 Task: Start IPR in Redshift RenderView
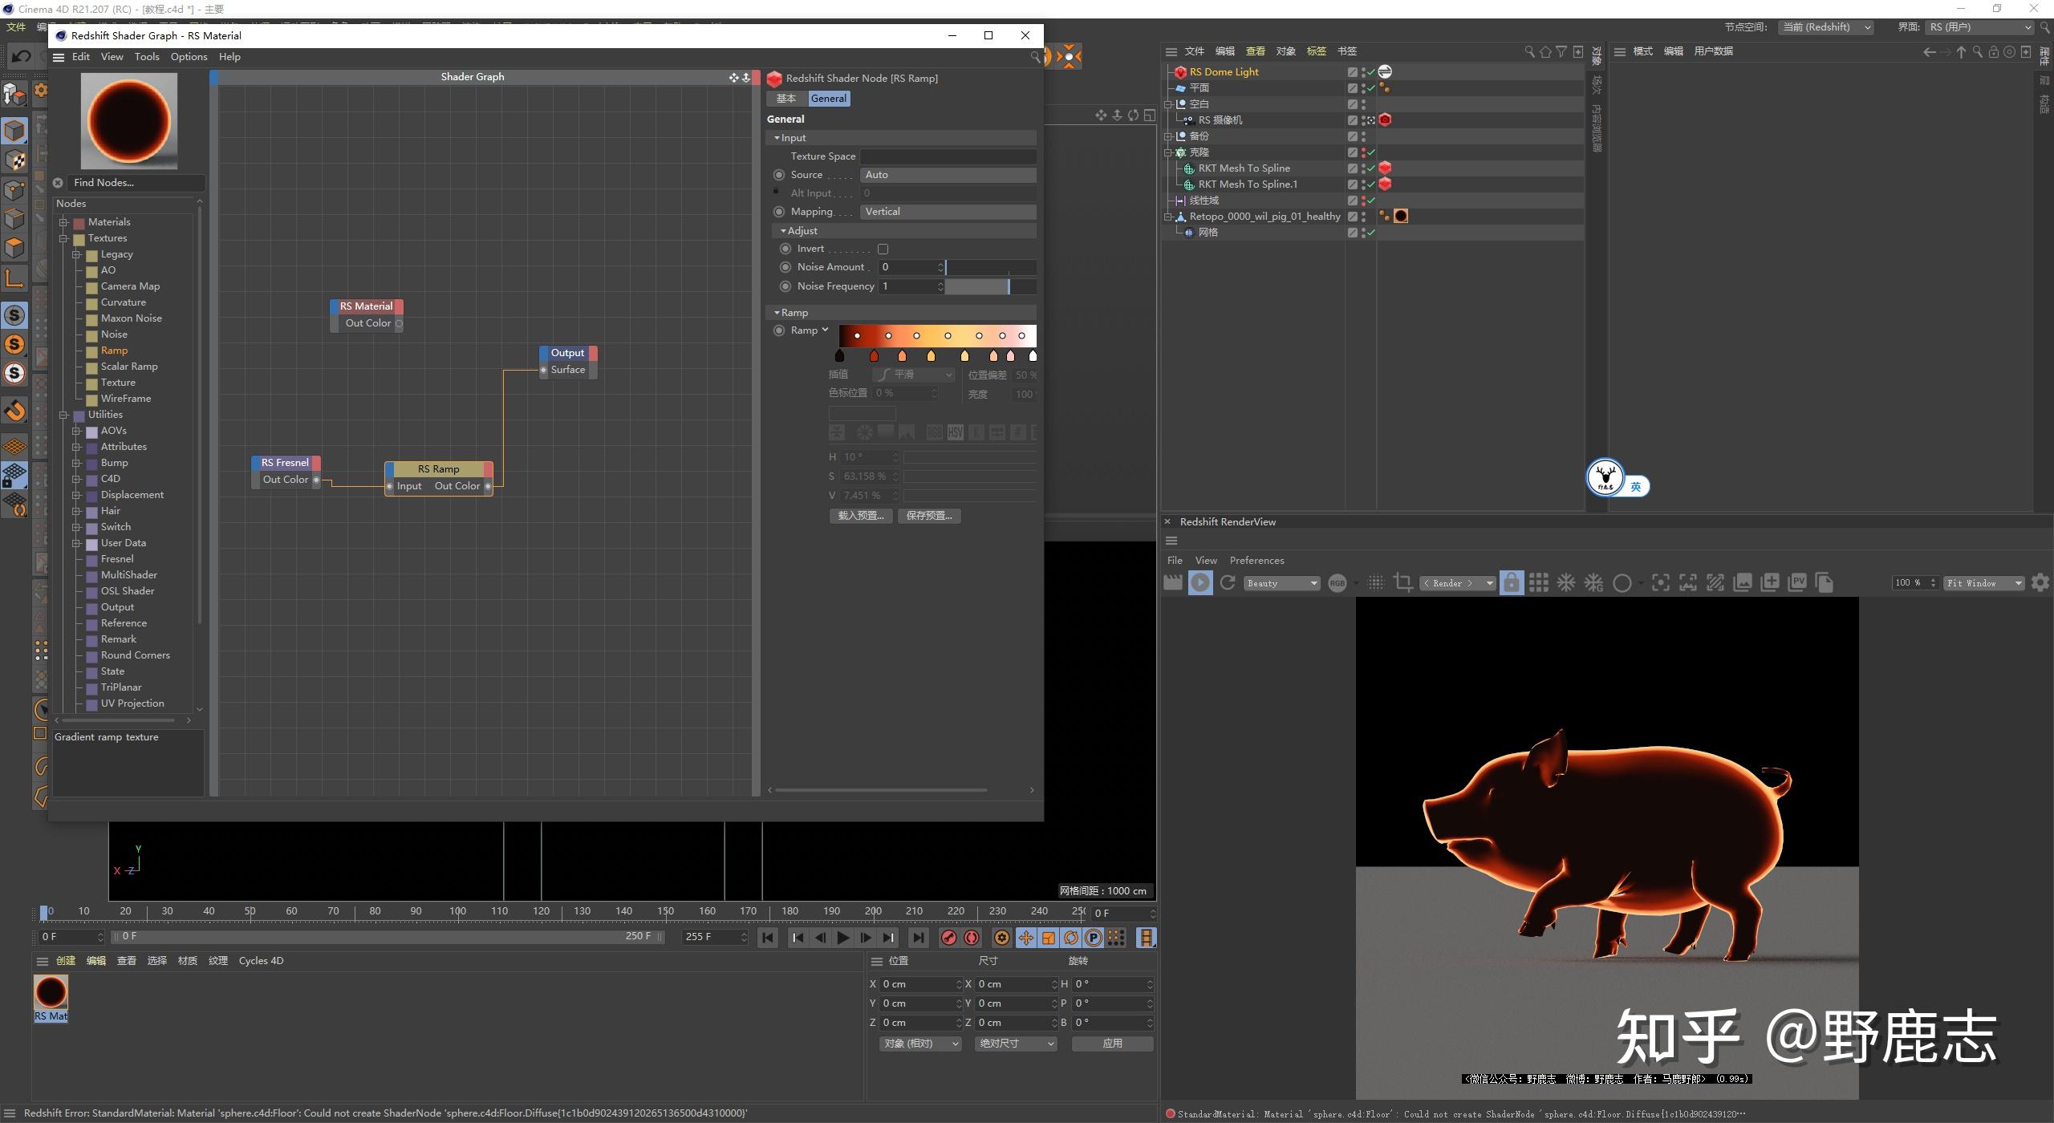click(1200, 583)
